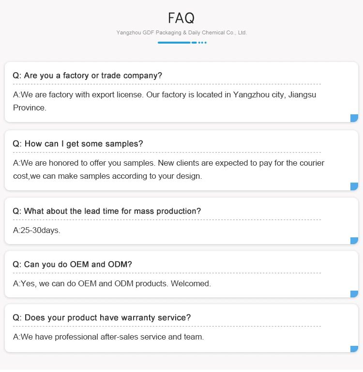Click blue corner tab on factory question card
This screenshot has height=372, width=363.
tap(354, 118)
